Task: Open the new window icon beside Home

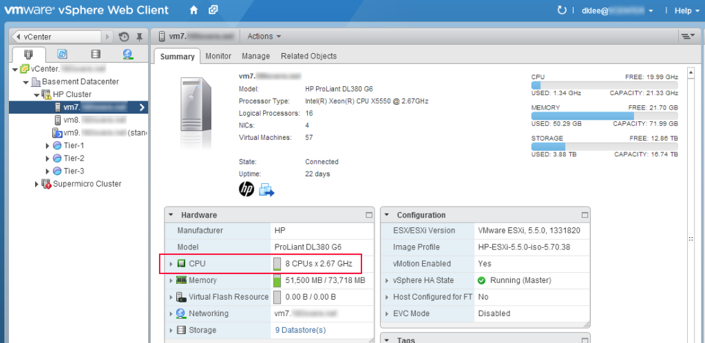Action: coord(213,10)
